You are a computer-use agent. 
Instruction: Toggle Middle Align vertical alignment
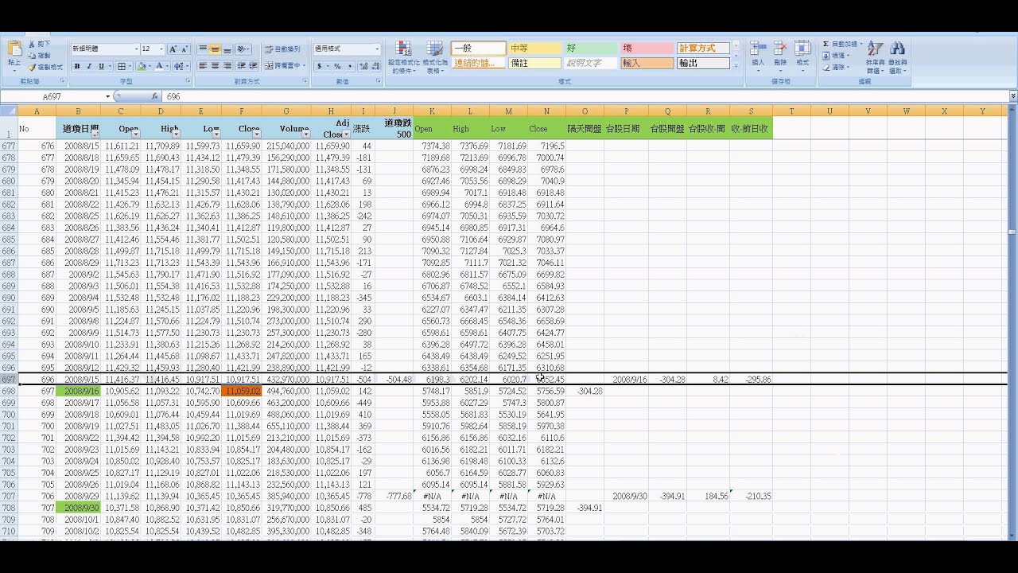(215, 49)
